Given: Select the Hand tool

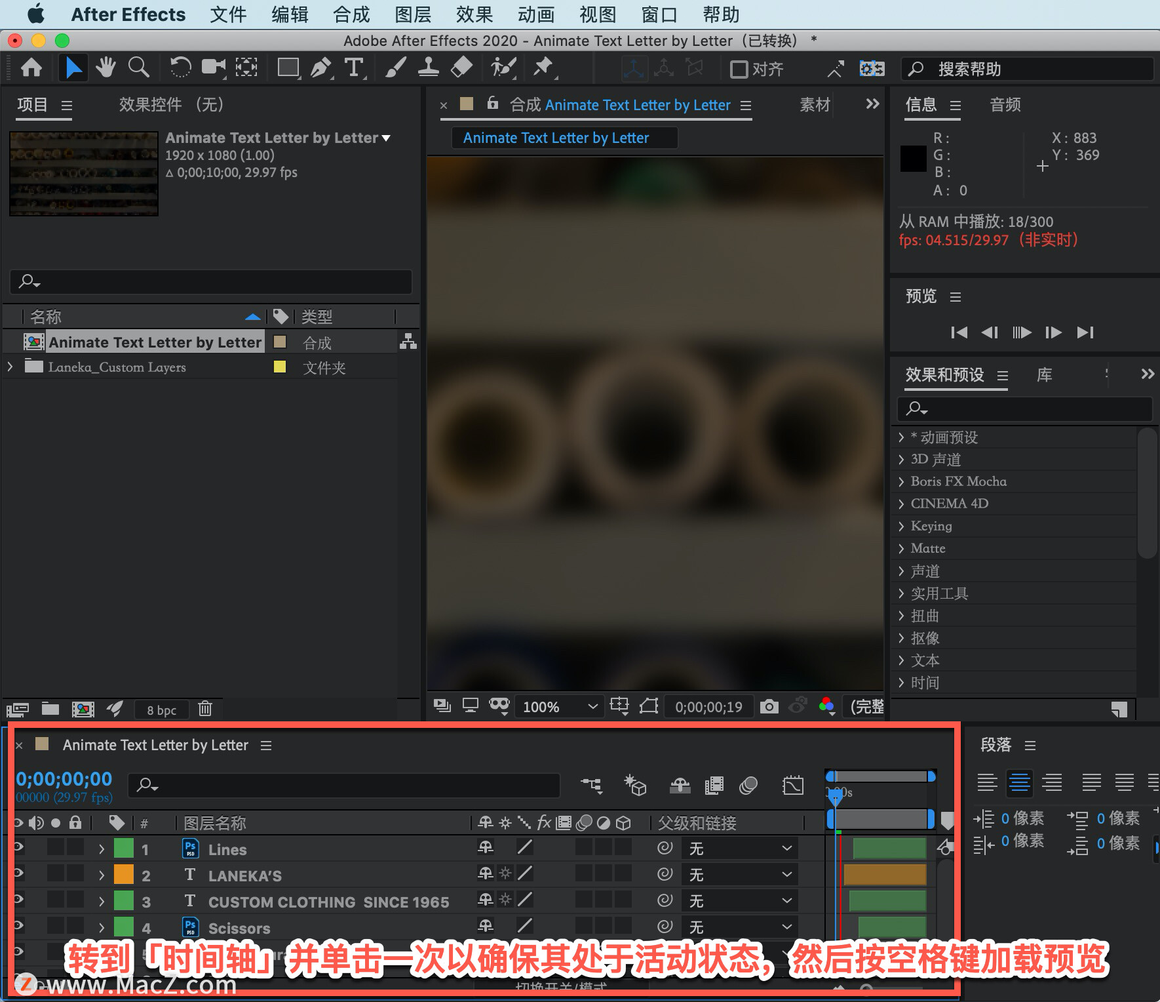Looking at the screenshot, I should pos(106,68).
